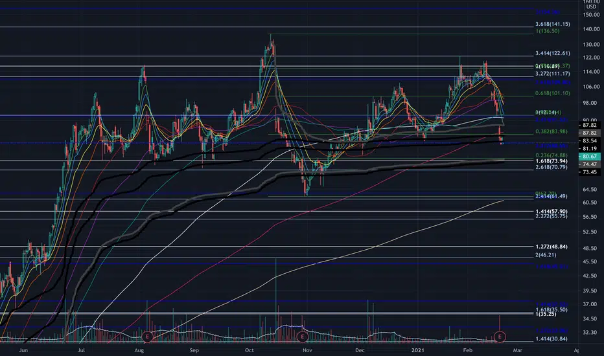Click the 34.50 price scale tick
Viewport: 604px width, 356px height.
tap(591, 318)
